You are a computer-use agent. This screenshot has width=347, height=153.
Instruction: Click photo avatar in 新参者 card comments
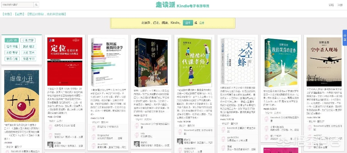coord(137,144)
